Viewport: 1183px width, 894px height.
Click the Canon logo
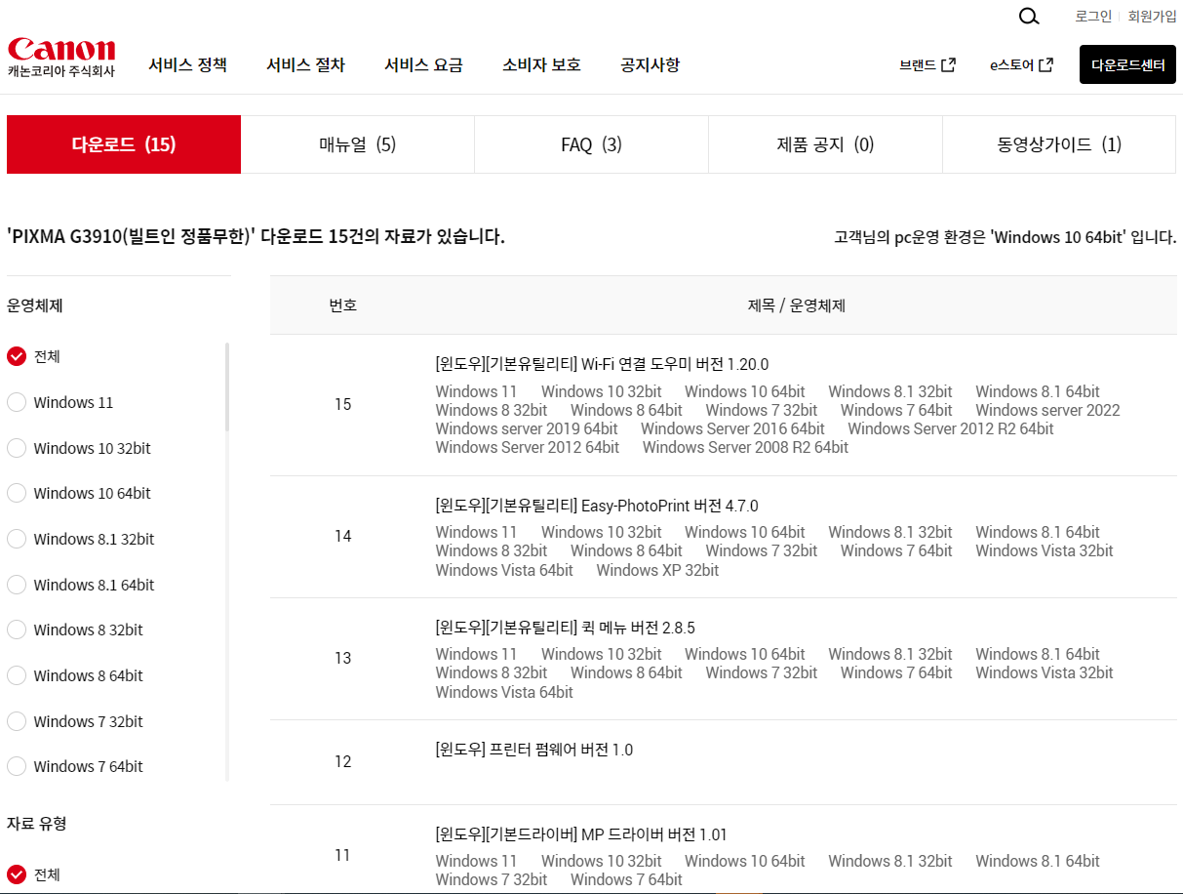pyautogui.click(x=61, y=59)
